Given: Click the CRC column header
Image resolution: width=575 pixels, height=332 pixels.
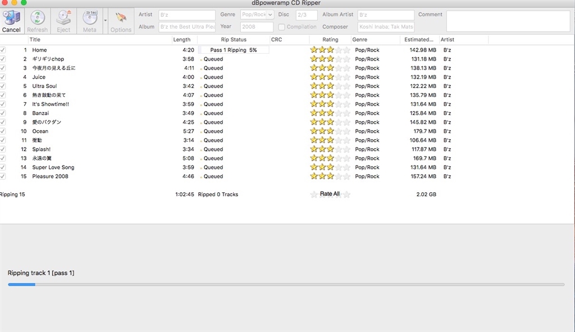Looking at the screenshot, I should (x=289, y=40).
